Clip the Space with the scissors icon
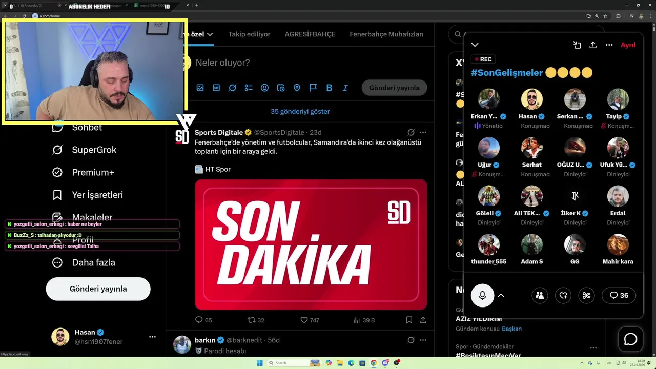Viewport: 656px width, 369px height. click(x=587, y=295)
